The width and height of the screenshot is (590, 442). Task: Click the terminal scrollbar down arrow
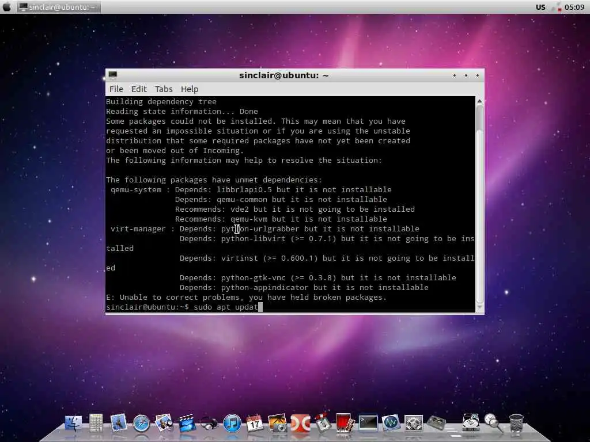tap(480, 307)
